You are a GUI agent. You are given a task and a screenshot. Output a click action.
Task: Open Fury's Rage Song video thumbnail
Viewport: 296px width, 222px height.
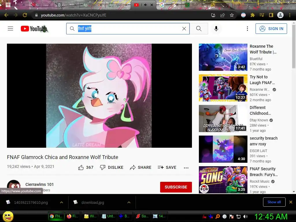click(x=223, y=180)
